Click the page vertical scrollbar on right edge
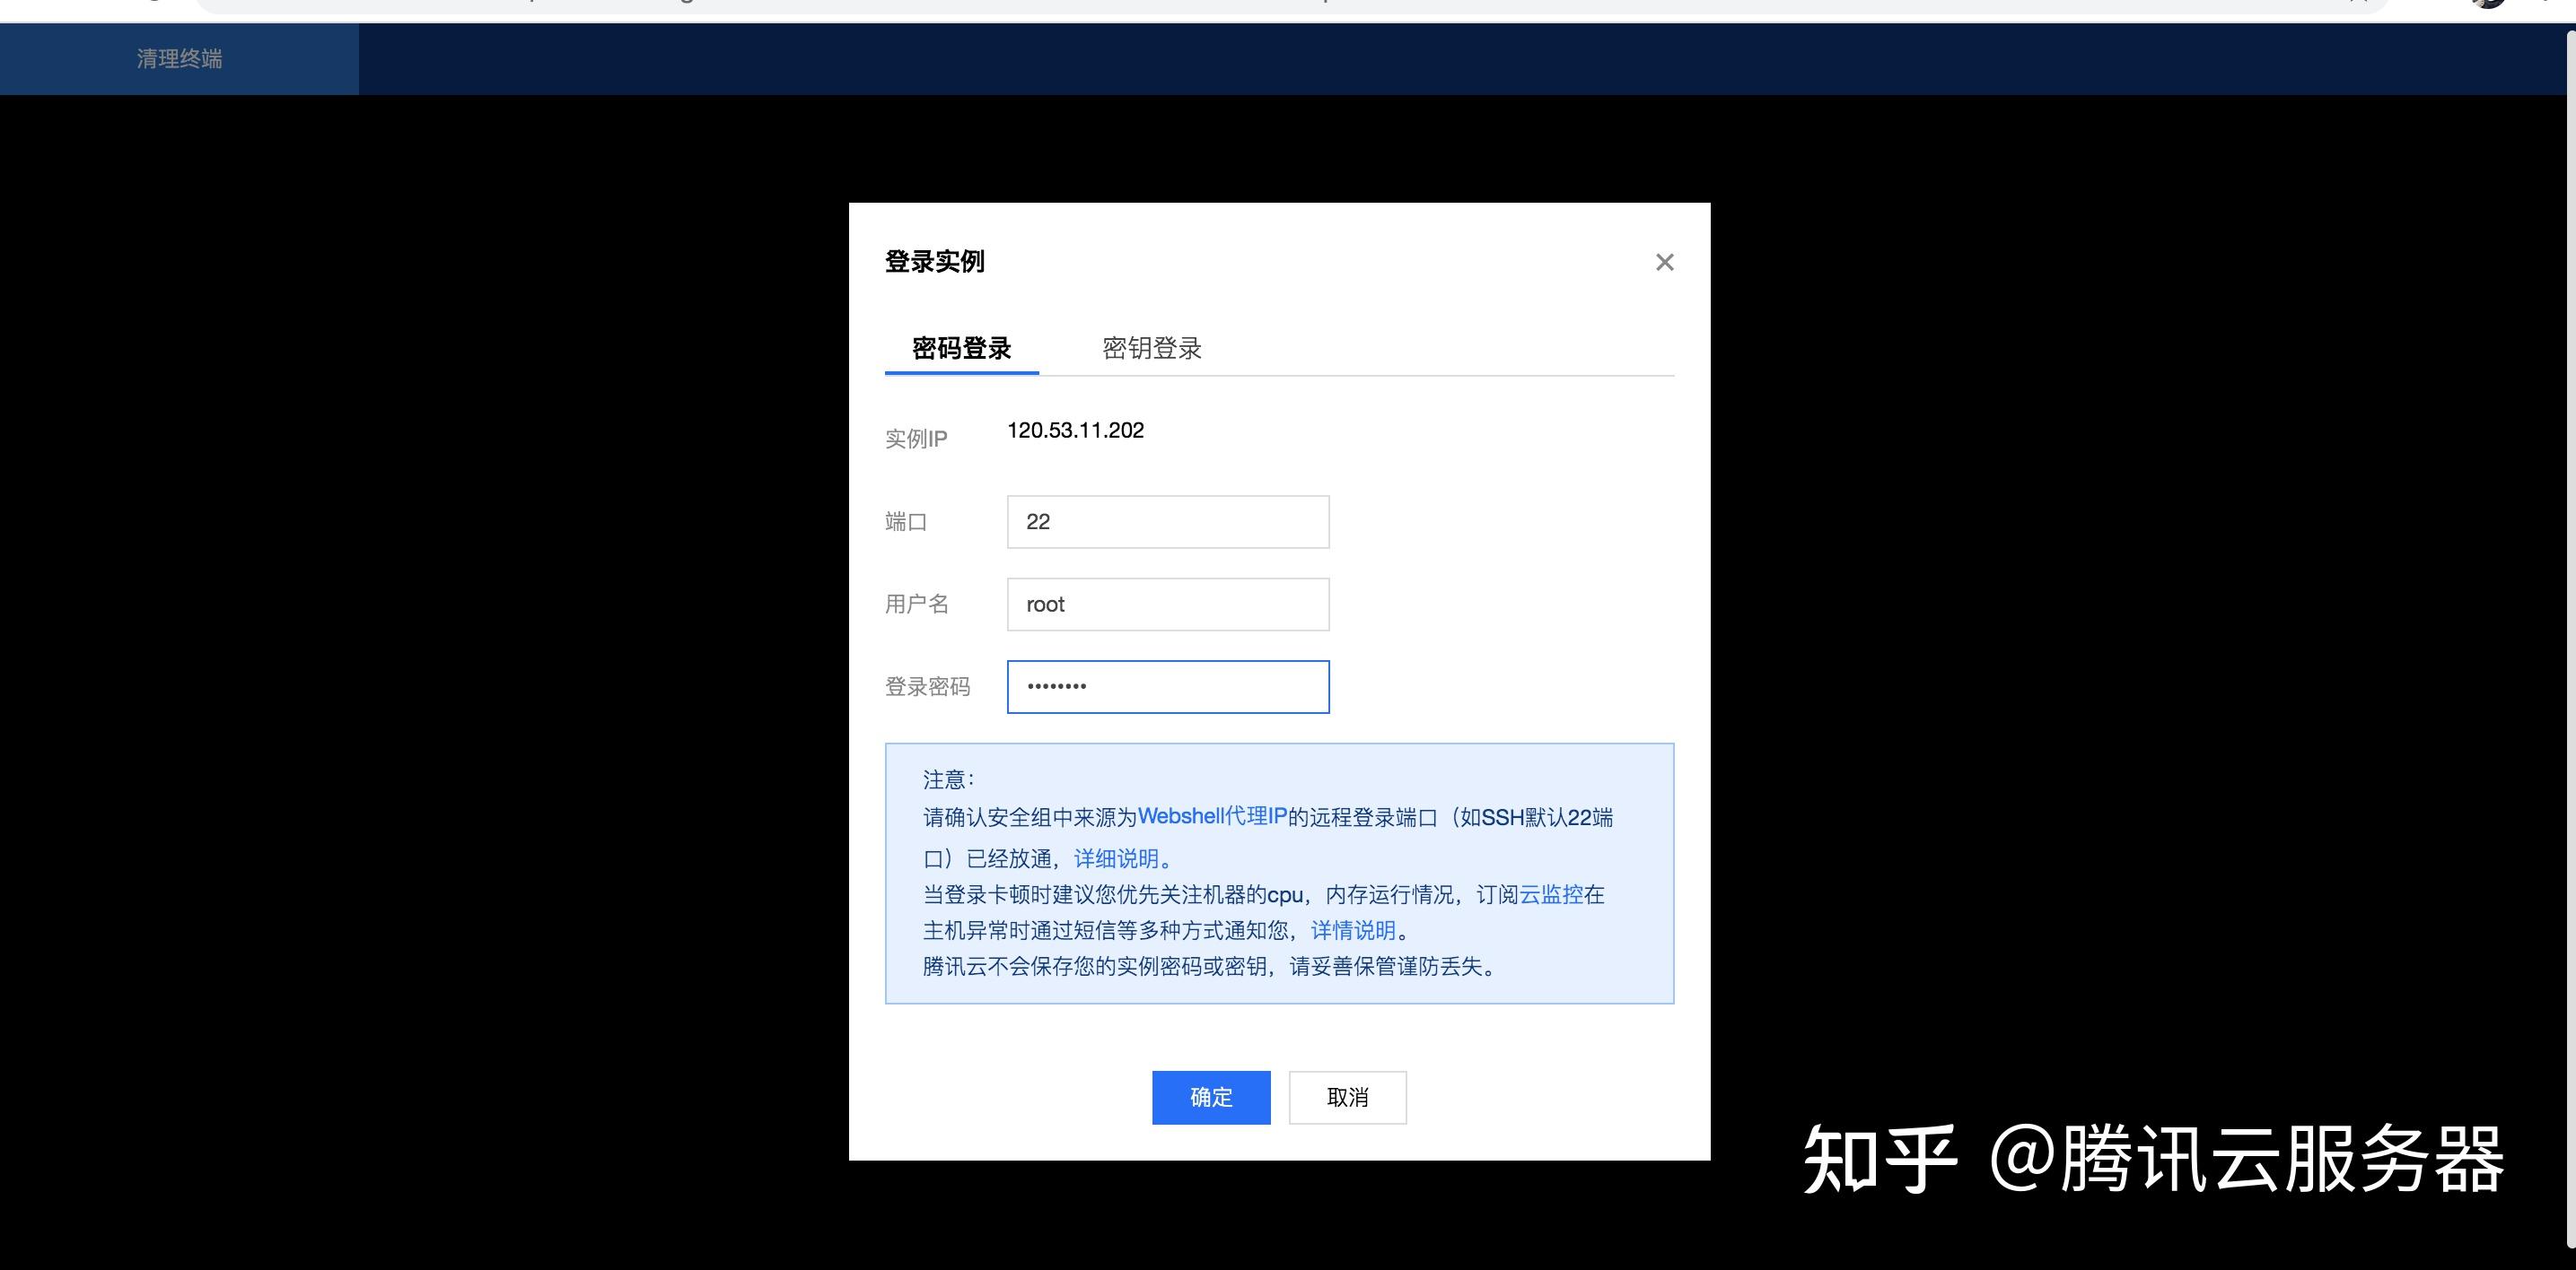 2570,639
